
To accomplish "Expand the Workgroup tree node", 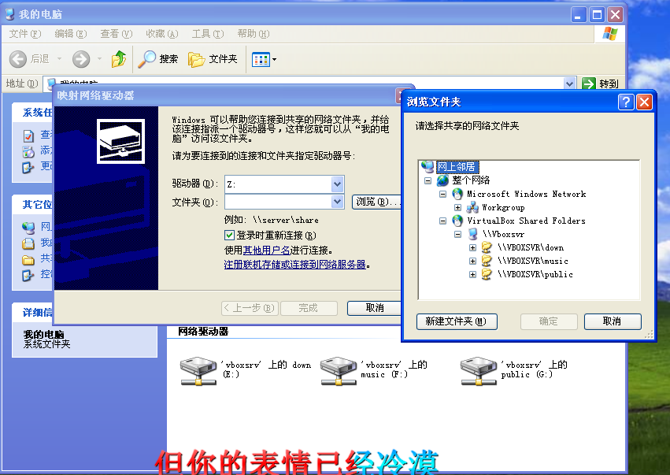I will [457, 207].
